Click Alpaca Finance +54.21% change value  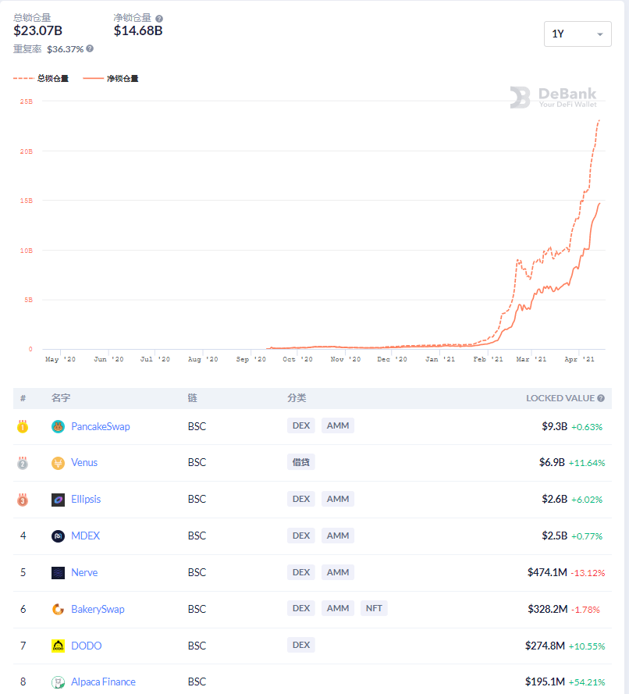(x=587, y=682)
